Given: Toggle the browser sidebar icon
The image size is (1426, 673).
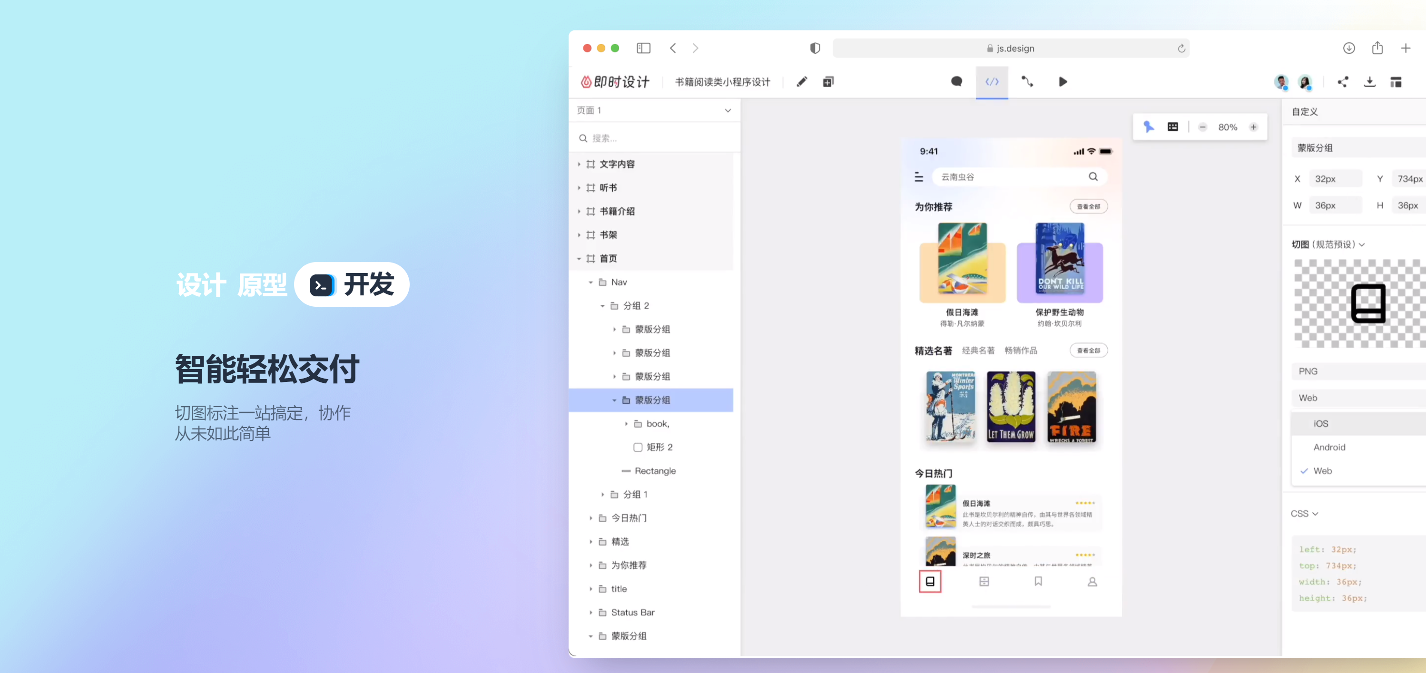Looking at the screenshot, I should pos(643,48).
